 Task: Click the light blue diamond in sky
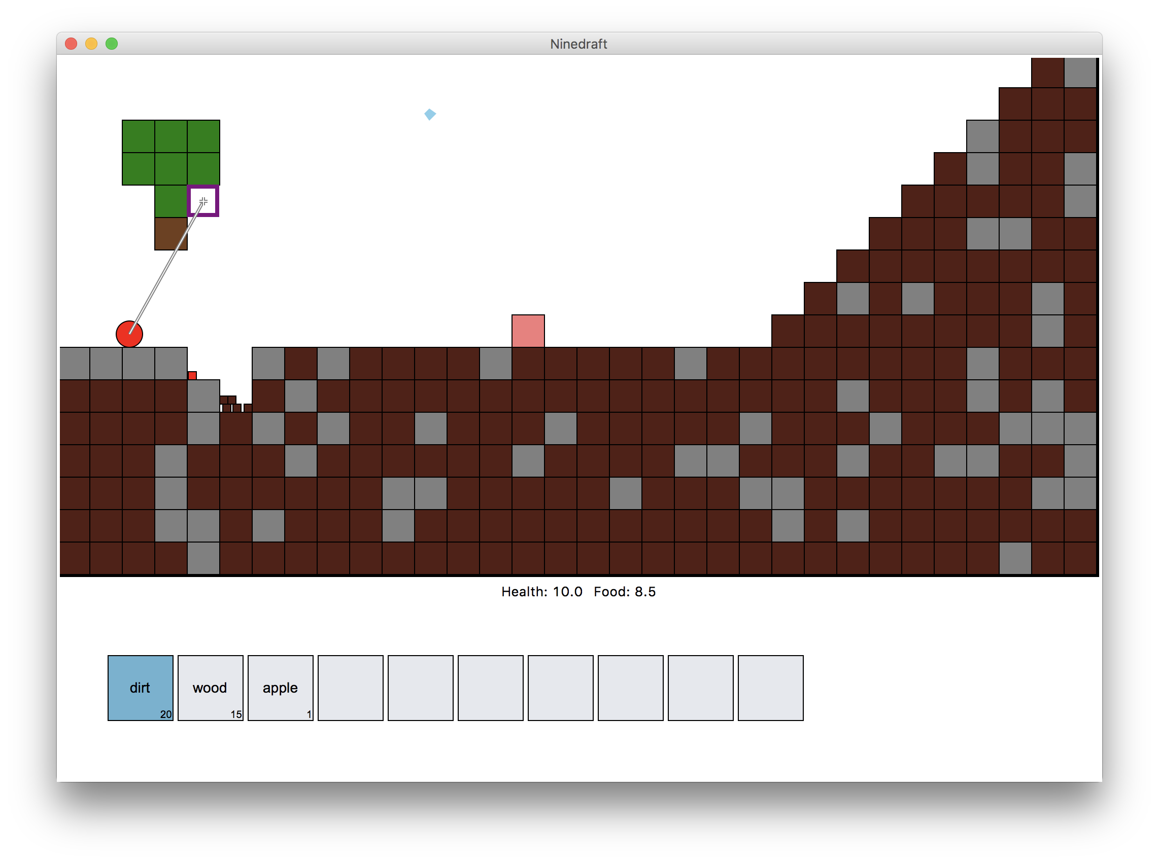[x=430, y=114]
